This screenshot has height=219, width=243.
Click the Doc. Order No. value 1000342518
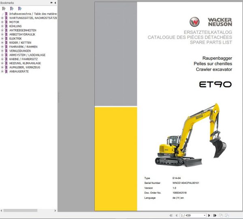pyautogui.click(x=179, y=193)
